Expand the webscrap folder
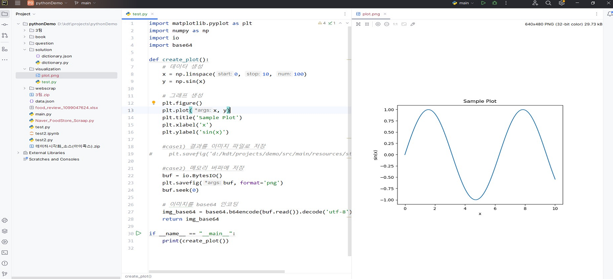Screen dimensions: 613x279 [25, 88]
